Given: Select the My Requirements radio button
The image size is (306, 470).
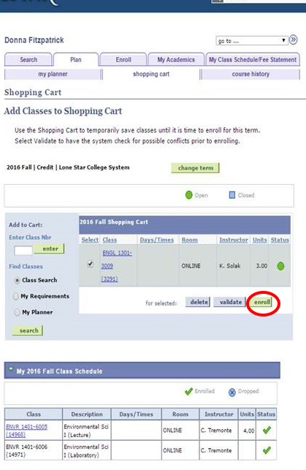Looking at the screenshot, I should [x=16, y=296].
